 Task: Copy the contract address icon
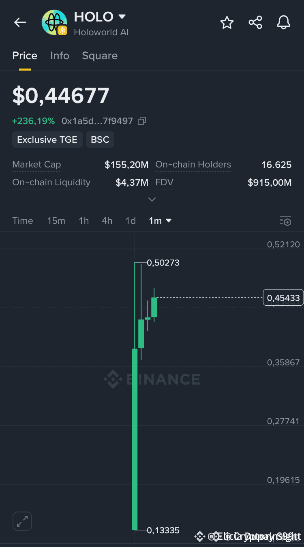142,121
